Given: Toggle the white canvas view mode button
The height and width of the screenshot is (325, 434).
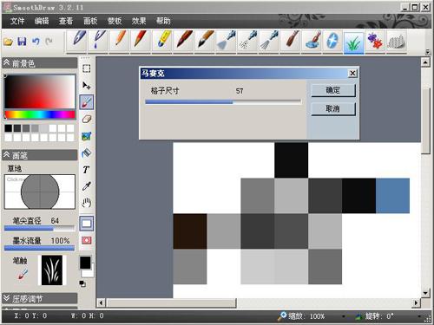Looking at the screenshot, I should click(x=87, y=224).
